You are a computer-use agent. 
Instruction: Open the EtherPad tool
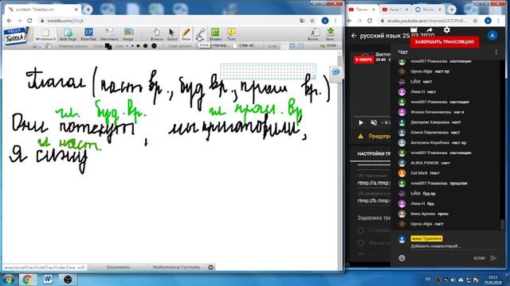click(x=88, y=34)
